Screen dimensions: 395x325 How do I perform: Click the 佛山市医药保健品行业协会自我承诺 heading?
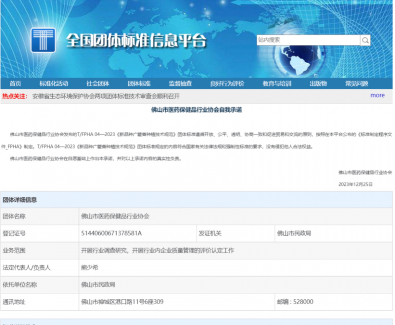click(x=197, y=109)
